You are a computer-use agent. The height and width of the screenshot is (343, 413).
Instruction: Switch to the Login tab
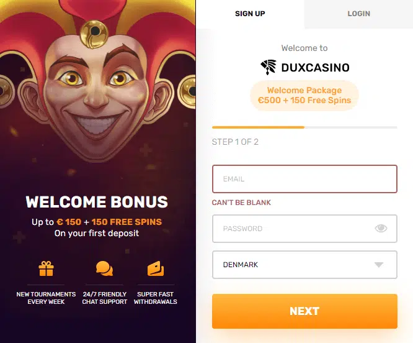[x=359, y=14]
